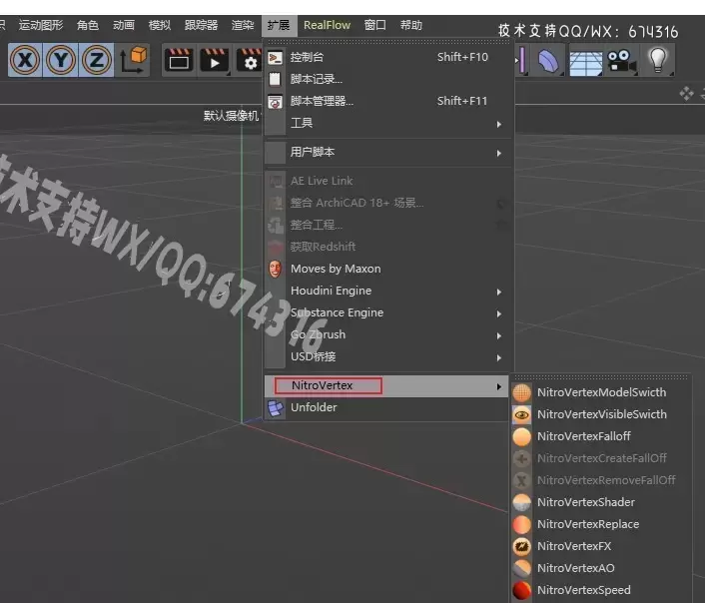The height and width of the screenshot is (603, 705).
Task: Select NitroVertexSpeed
Action: 601,590
